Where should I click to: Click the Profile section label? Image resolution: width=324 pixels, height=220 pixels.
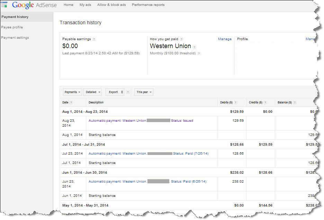click(x=242, y=39)
